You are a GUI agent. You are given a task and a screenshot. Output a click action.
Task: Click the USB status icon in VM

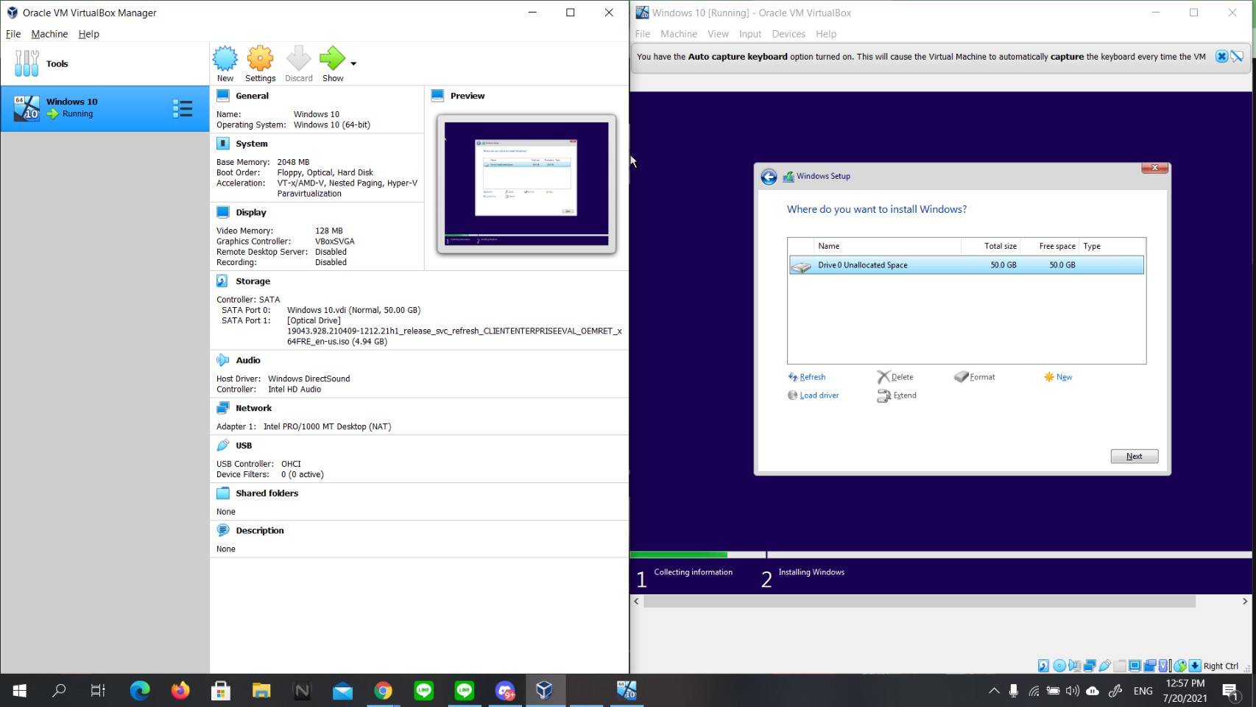(x=1105, y=666)
